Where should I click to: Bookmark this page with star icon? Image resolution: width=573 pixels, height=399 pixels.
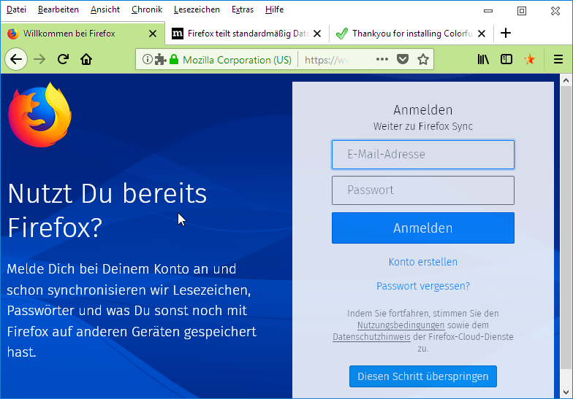tap(422, 59)
